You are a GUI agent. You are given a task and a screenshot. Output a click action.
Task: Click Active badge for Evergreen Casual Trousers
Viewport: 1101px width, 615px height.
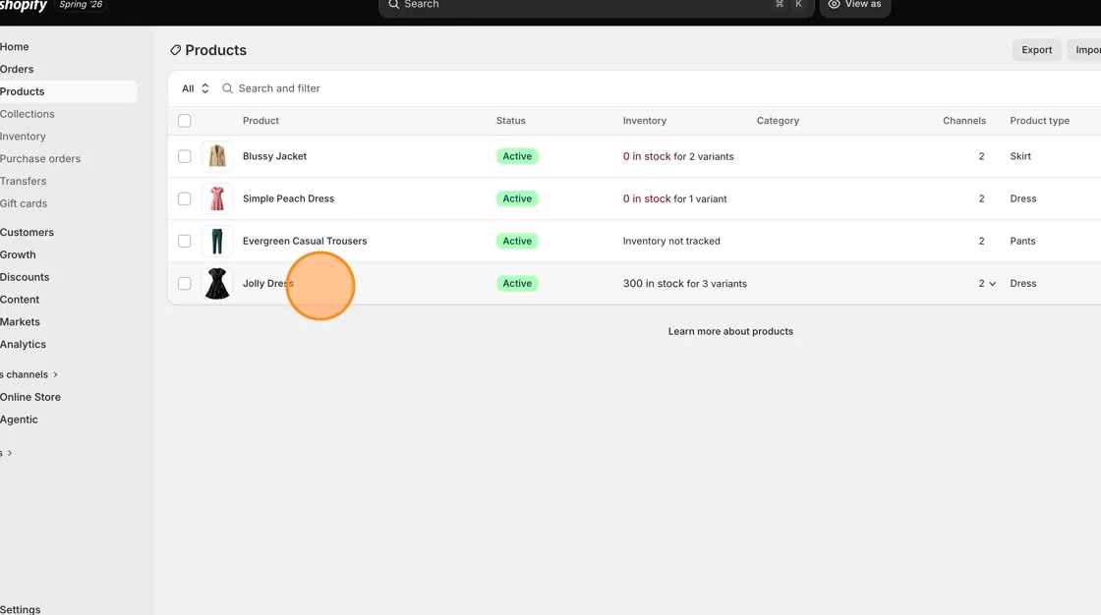click(517, 241)
